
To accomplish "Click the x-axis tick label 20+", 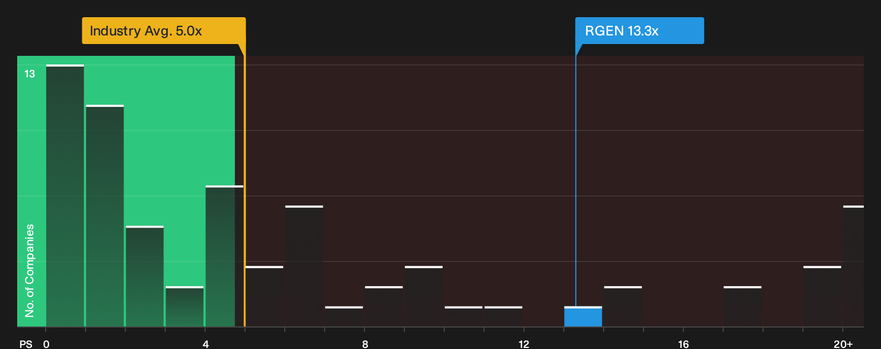I will 843,344.
